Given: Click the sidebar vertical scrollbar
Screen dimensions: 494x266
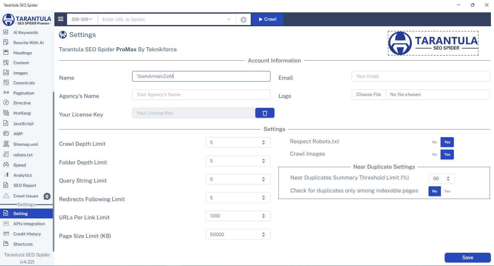Looking at the screenshot, I should tap(53, 171).
